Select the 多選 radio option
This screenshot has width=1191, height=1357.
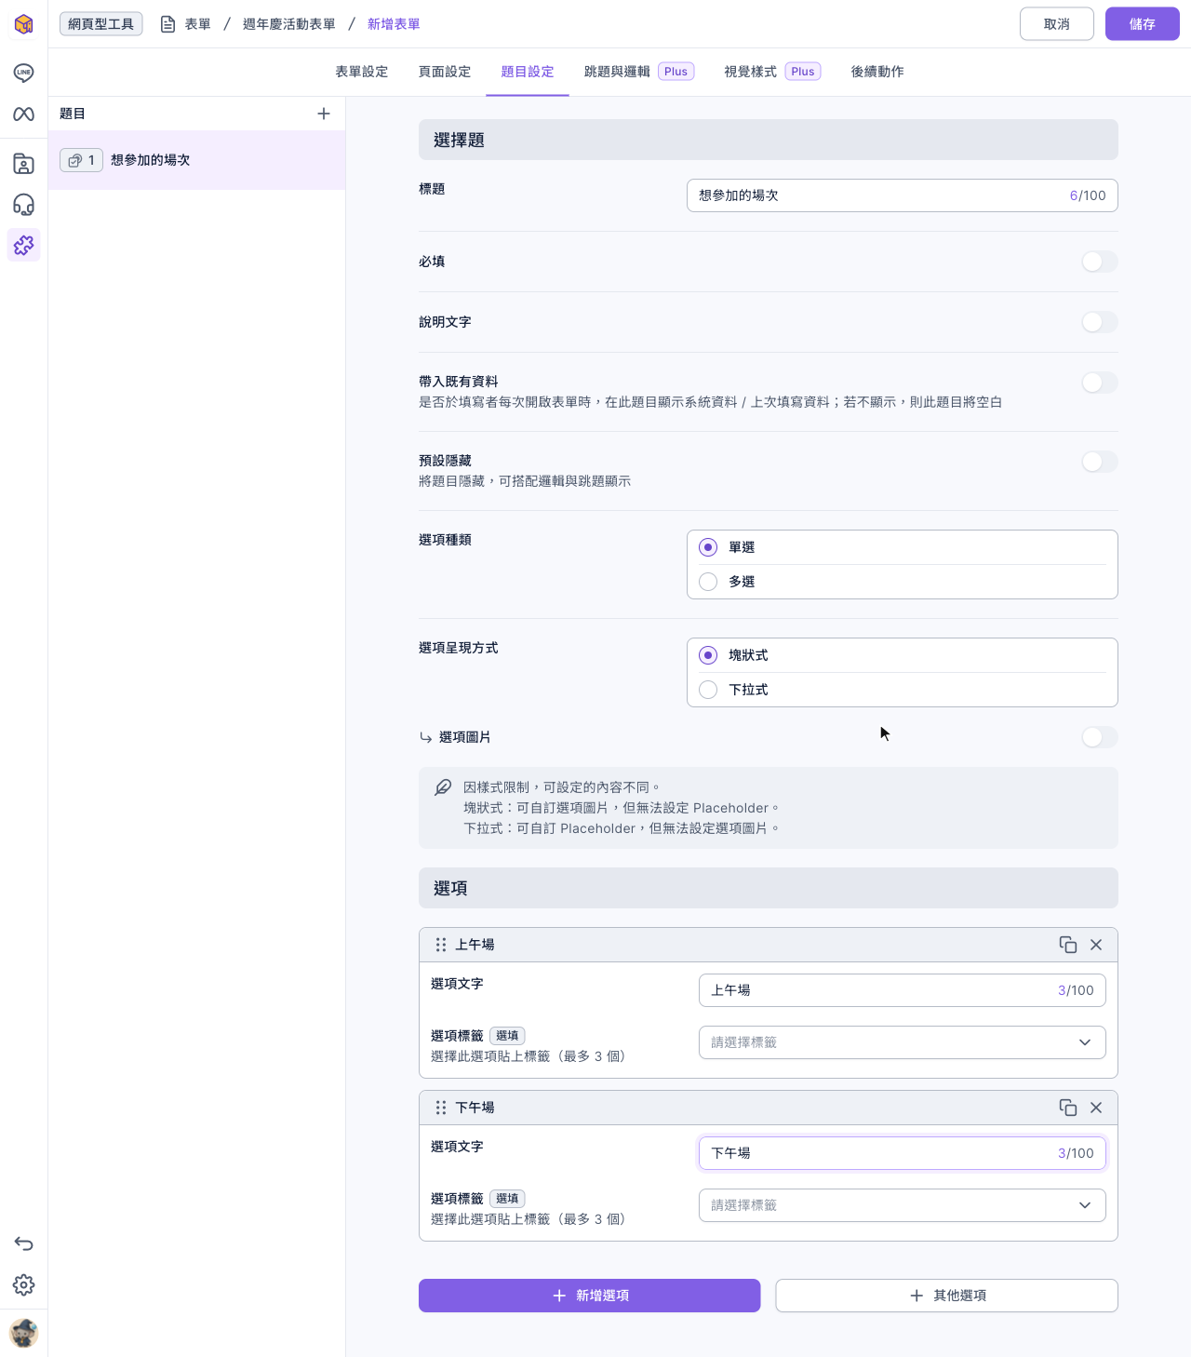[x=708, y=582]
